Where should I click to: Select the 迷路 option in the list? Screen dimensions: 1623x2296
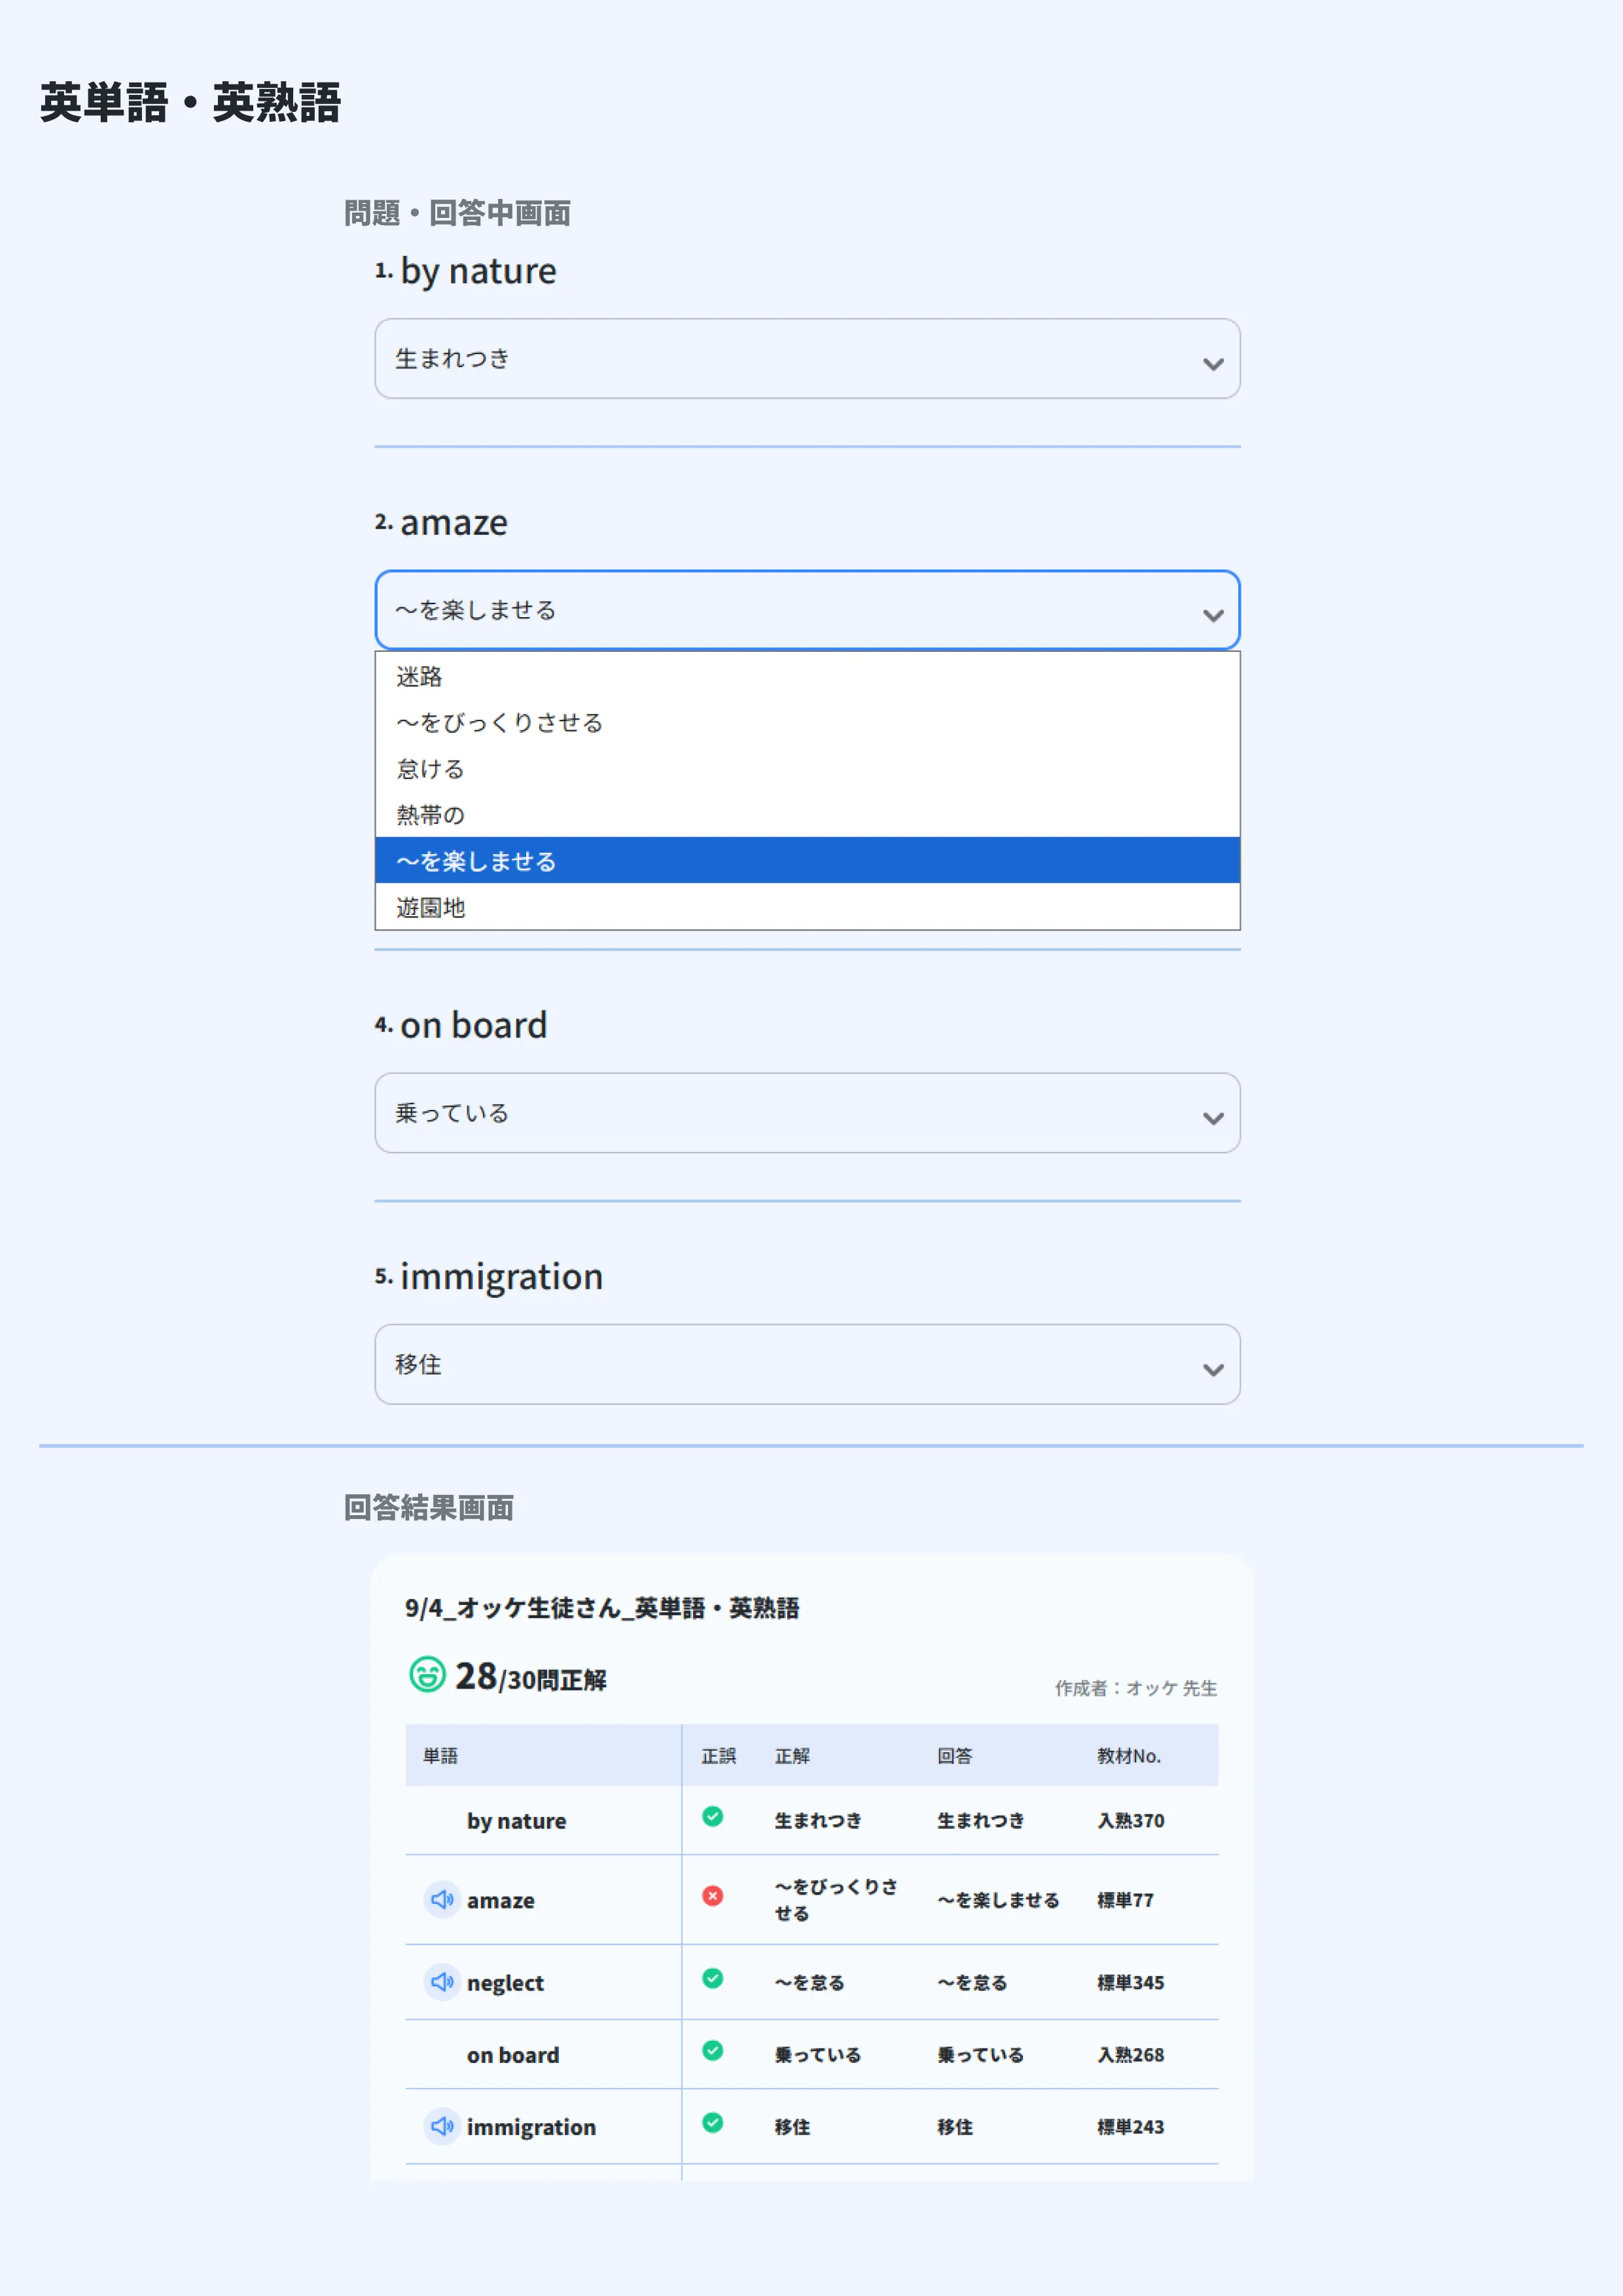pyautogui.click(x=420, y=676)
